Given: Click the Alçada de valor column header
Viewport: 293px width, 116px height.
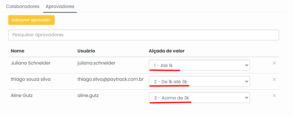Looking at the screenshot, I should 167,51.
